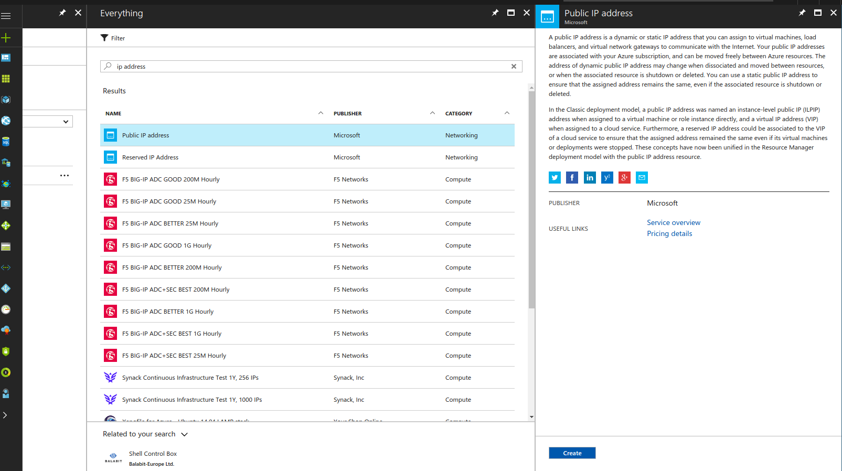Screen dimensions: 842x471
Task: Open Cost Management green circle icon
Action: (6, 372)
